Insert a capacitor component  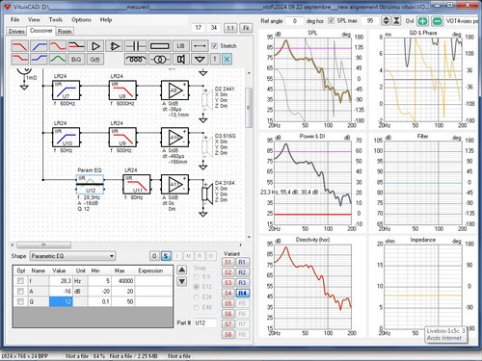tap(136, 46)
